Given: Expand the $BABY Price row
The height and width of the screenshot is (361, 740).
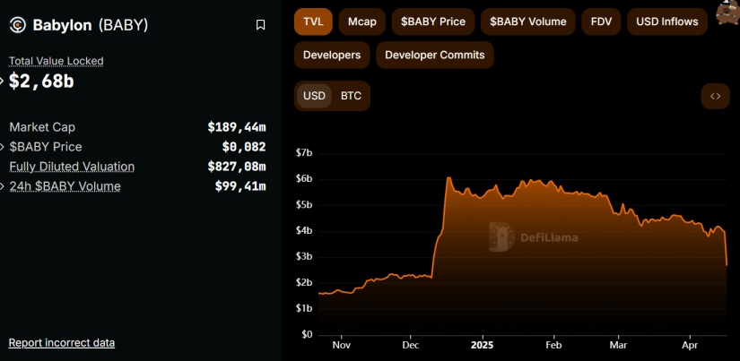Looking at the screenshot, I should (3, 146).
